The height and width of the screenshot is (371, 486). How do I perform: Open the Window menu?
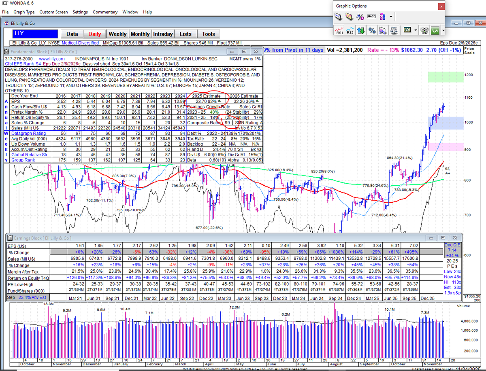point(130,12)
